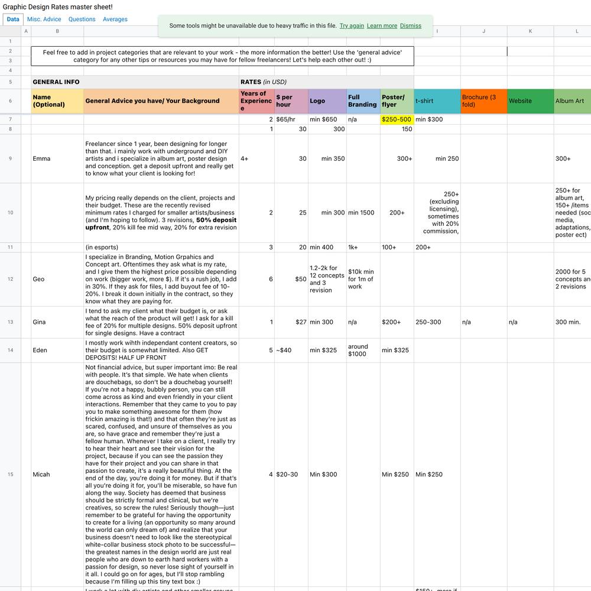The width and height of the screenshot is (591, 591).
Task: Click the 2000 for 5 concepts cell
Action: tap(573, 279)
